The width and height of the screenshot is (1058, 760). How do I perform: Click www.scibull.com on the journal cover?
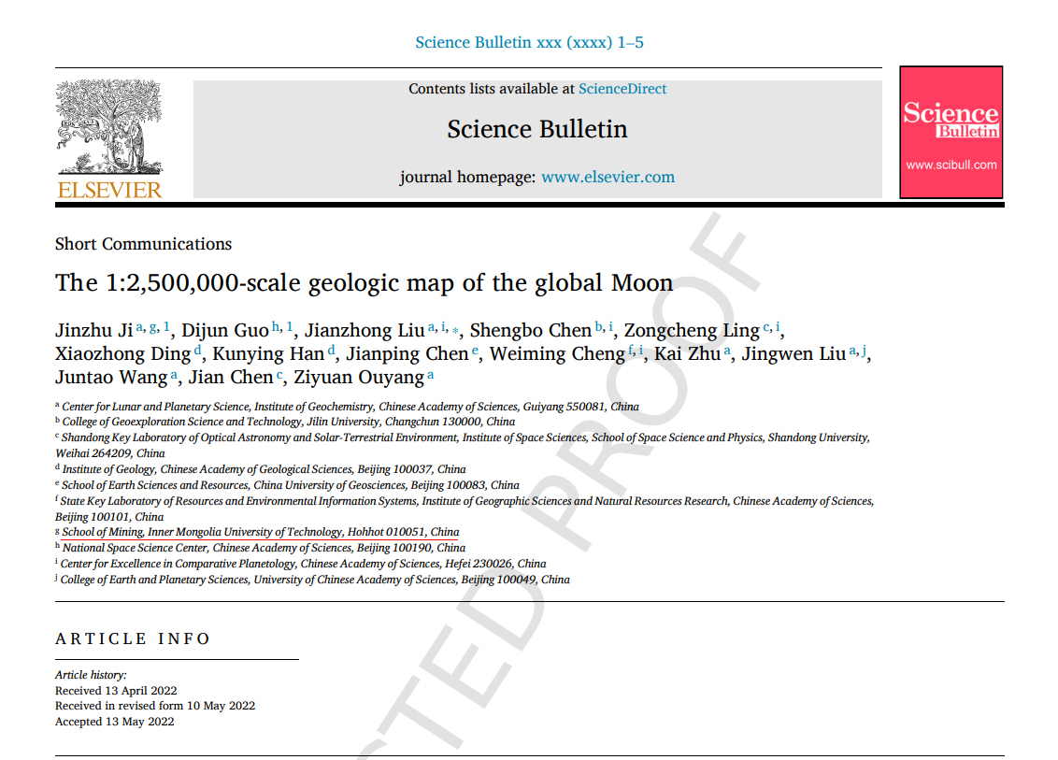tap(951, 165)
